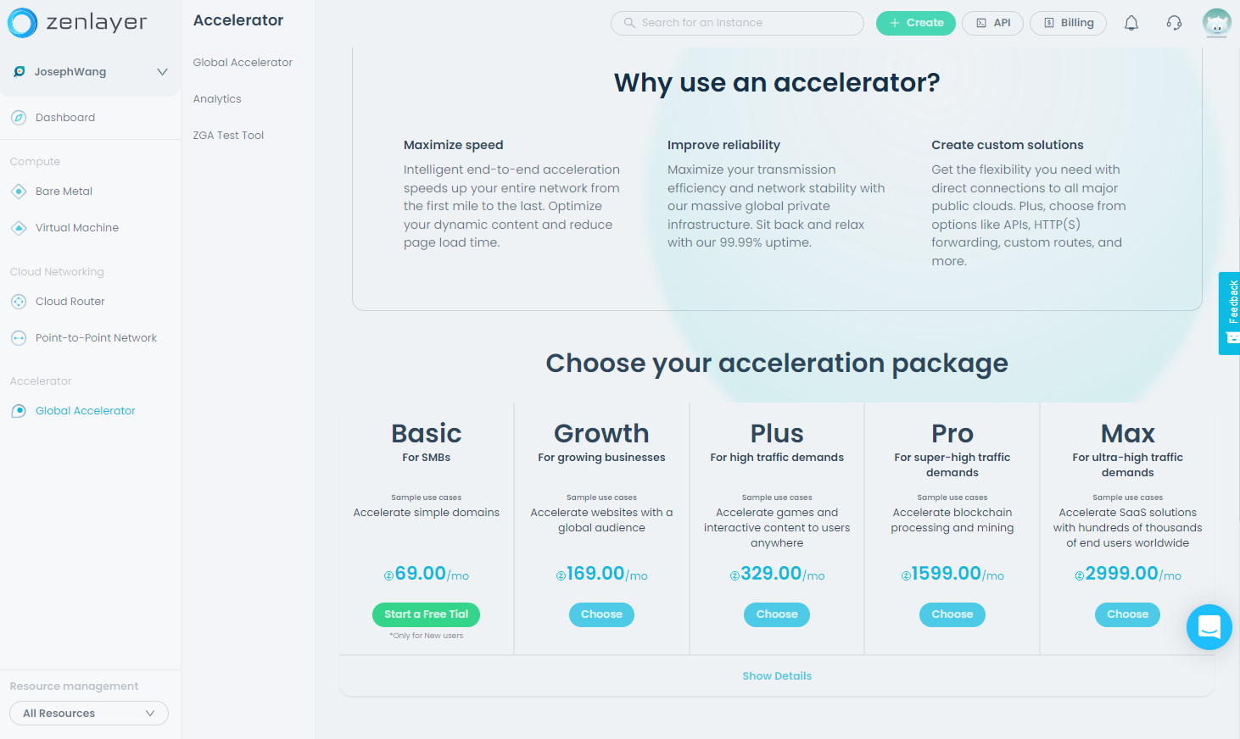Expand Show Details for packages
This screenshot has width=1240, height=739.
click(x=776, y=676)
